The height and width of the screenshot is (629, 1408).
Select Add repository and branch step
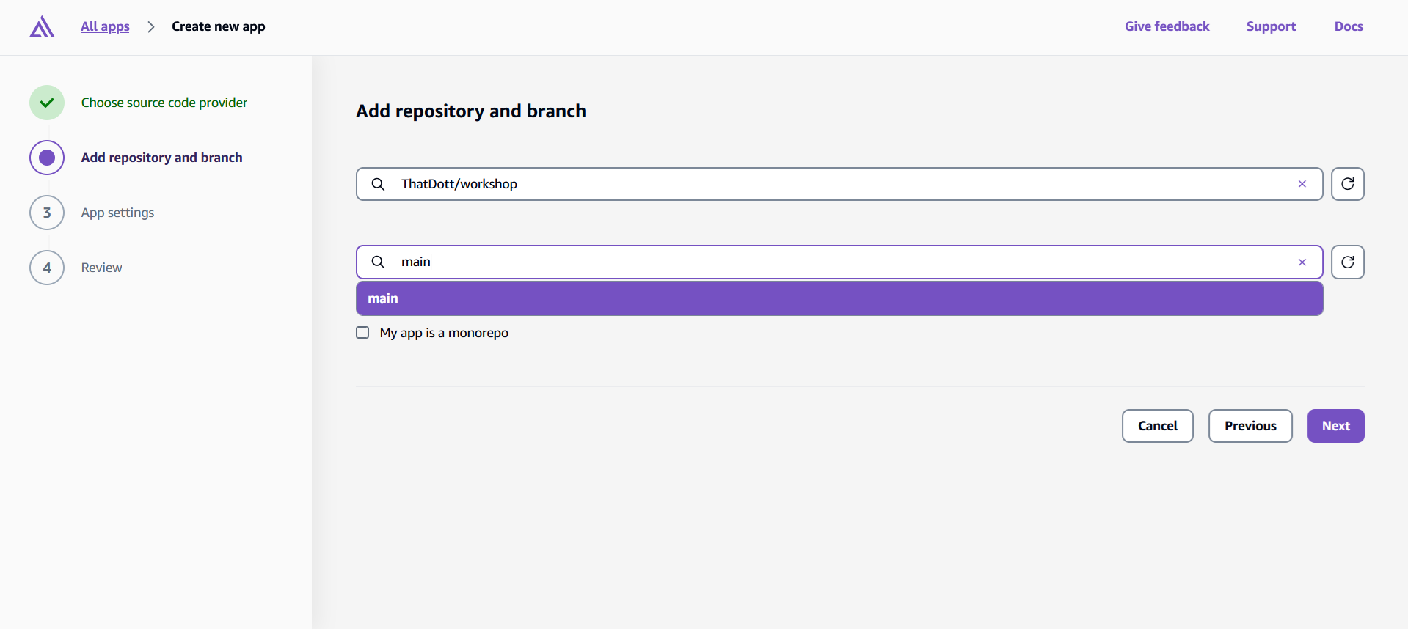coord(161,158)
